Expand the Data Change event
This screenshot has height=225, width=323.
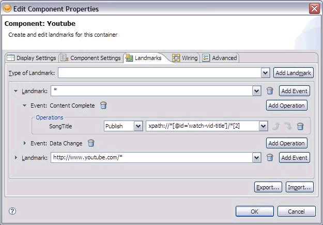coord(25,143)
